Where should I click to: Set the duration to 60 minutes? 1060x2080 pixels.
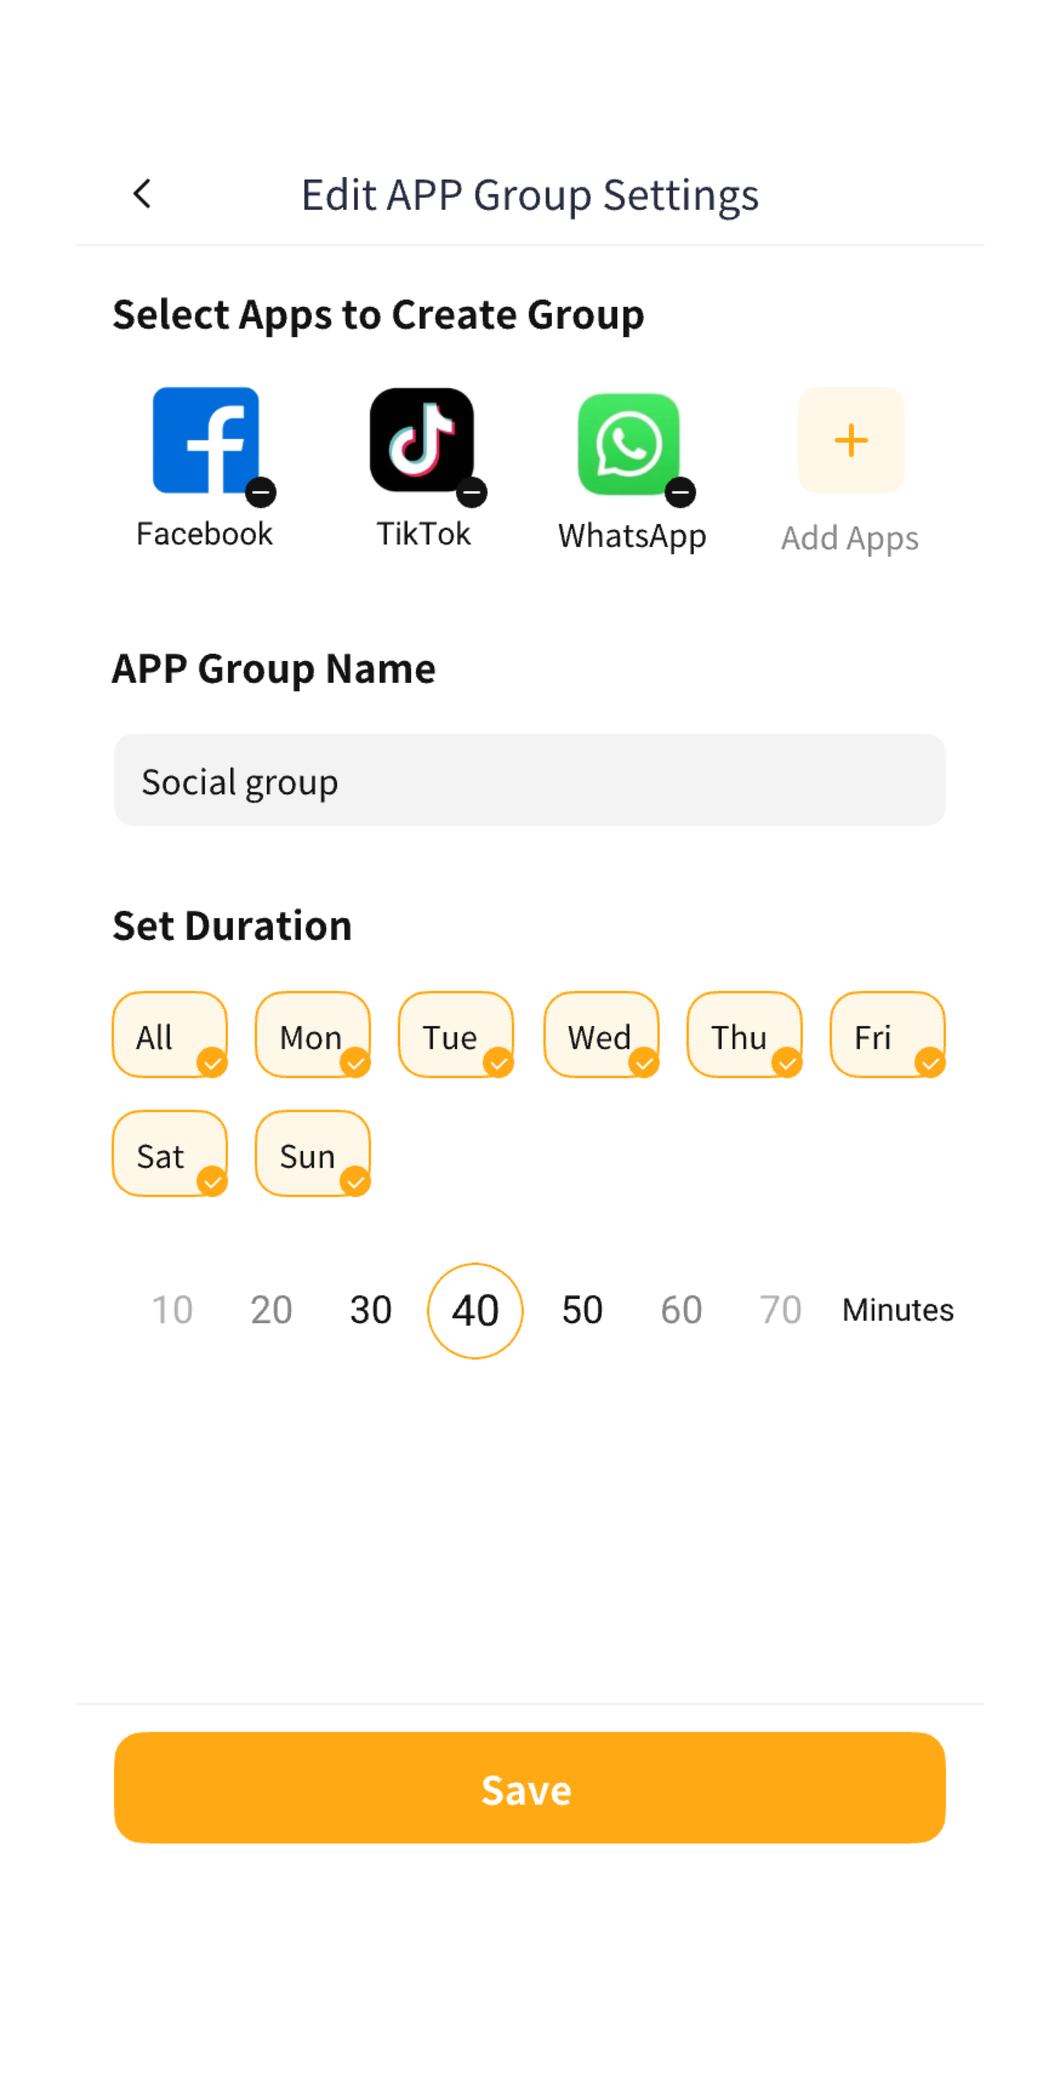(682, 1310)
